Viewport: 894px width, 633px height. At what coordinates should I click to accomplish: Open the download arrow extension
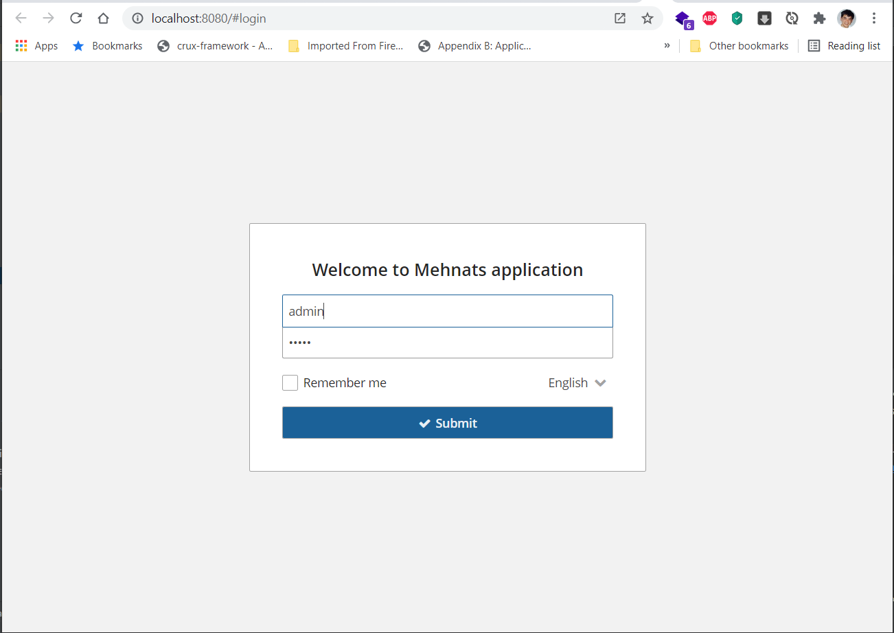(x=765, y=19)
